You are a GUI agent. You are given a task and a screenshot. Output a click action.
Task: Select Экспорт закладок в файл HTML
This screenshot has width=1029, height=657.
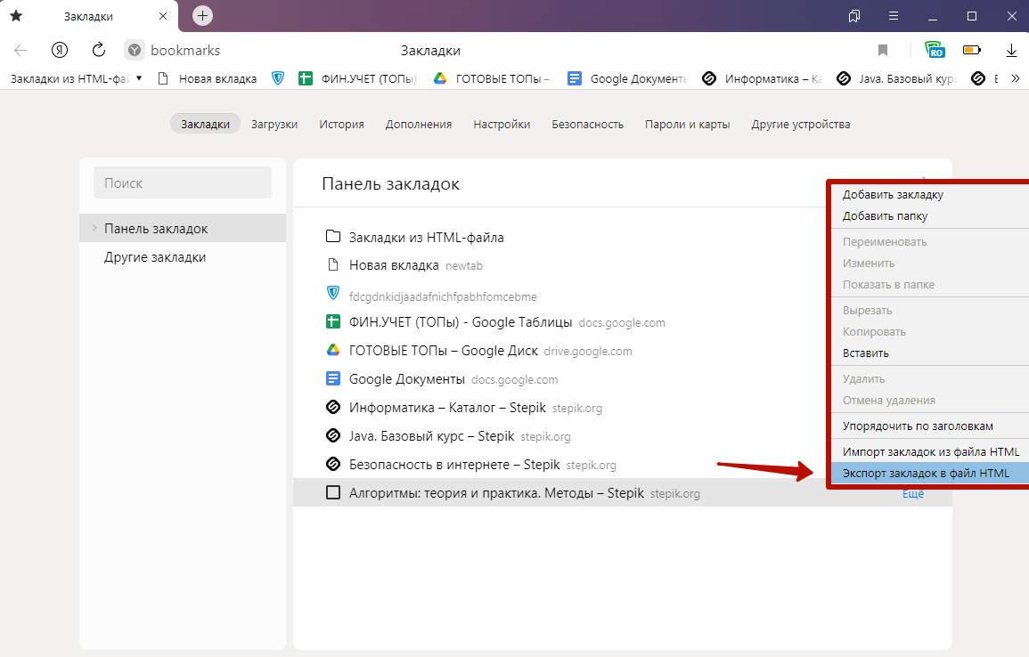point(926,474)
